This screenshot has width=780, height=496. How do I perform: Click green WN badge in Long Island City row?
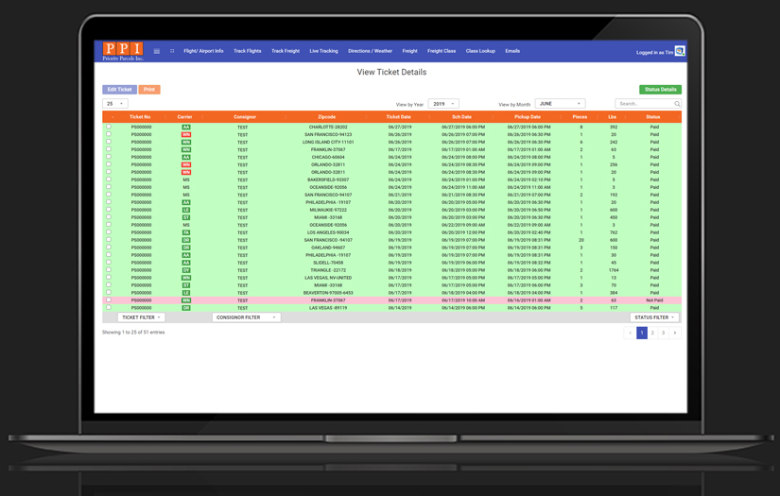[x=186, y=142]
